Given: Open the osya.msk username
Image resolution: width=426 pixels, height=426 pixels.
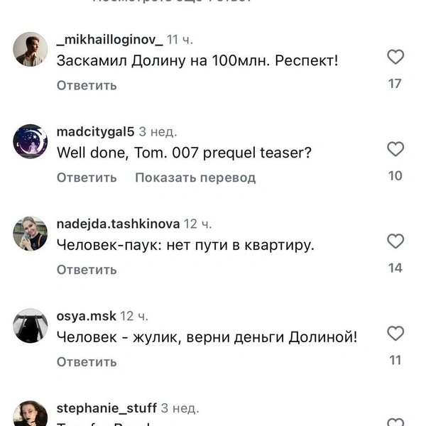Looking at the screenshot, I should tap(86, 317).
